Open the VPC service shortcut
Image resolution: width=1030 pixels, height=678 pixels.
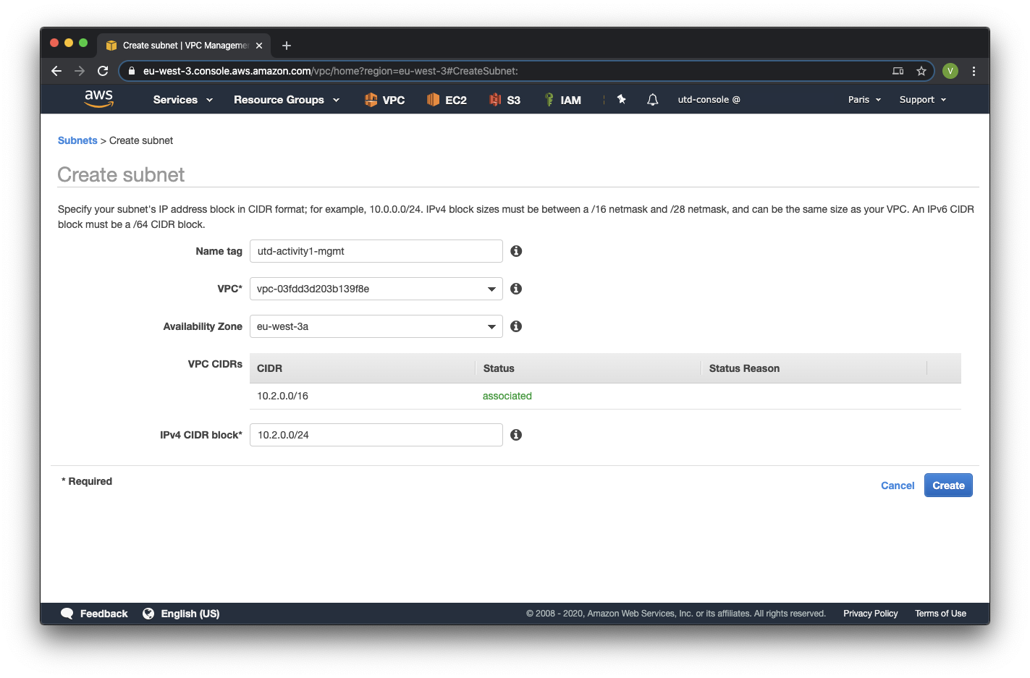tap(384, 100)
